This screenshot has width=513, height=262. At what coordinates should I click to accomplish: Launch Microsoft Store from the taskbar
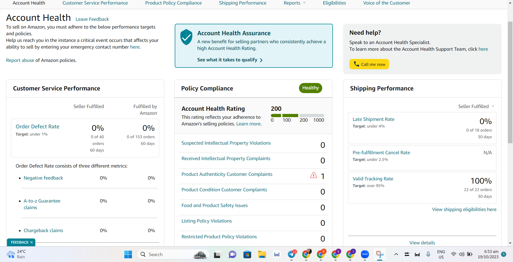coord(247,255)
